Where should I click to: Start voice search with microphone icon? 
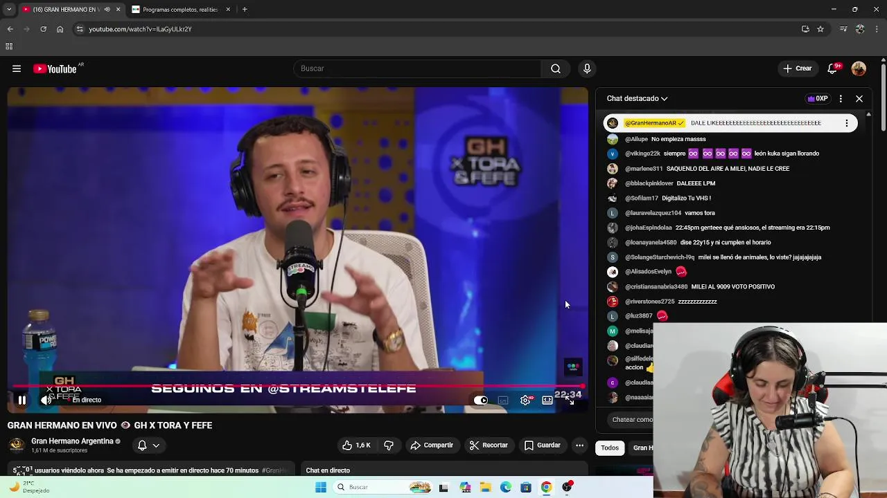587,68
